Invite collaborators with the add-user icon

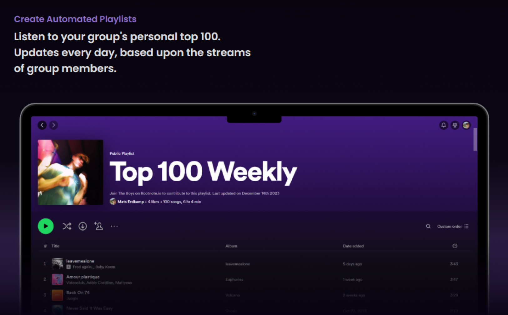coord(98,226)
